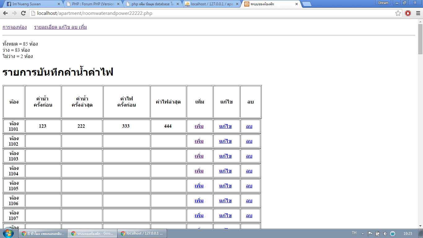
Task: Click เพิ่ม link for room 1104
Action: (199, 171)
